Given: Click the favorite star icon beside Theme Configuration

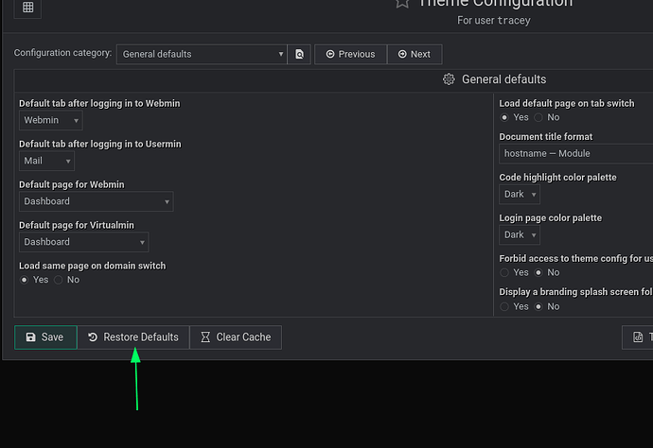Looking at the screenshot, I should [x=402, y=4].
